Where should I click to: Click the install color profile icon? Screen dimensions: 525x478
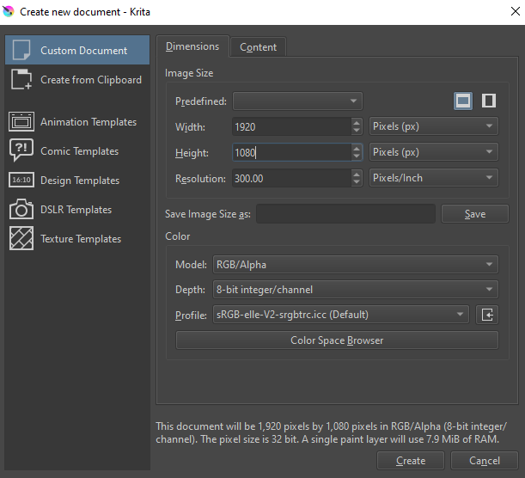tap(487, 315)
